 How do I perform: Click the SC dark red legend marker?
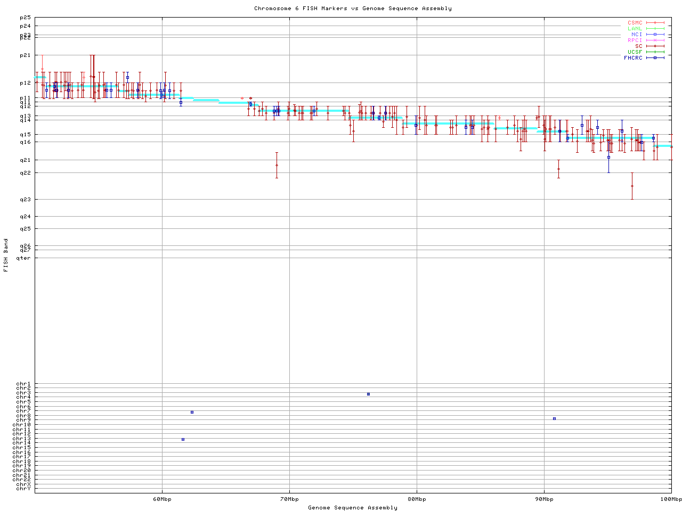pyautogui.click(x=655, y=46)
